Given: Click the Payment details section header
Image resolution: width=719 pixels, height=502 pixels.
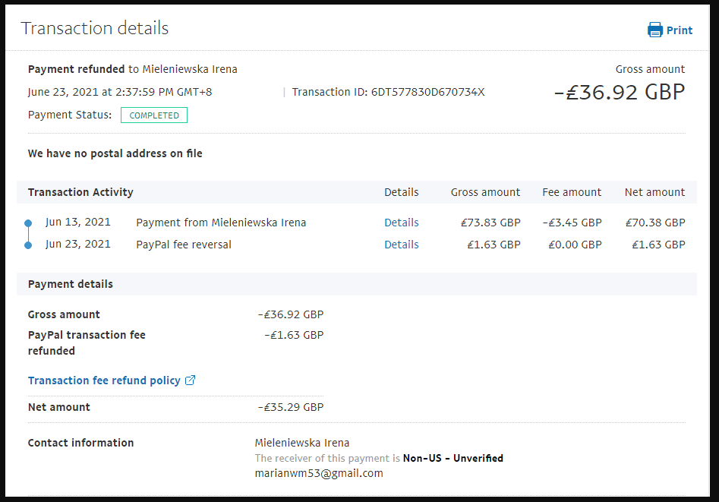Looking at the screenshot, I should point(71,284).
